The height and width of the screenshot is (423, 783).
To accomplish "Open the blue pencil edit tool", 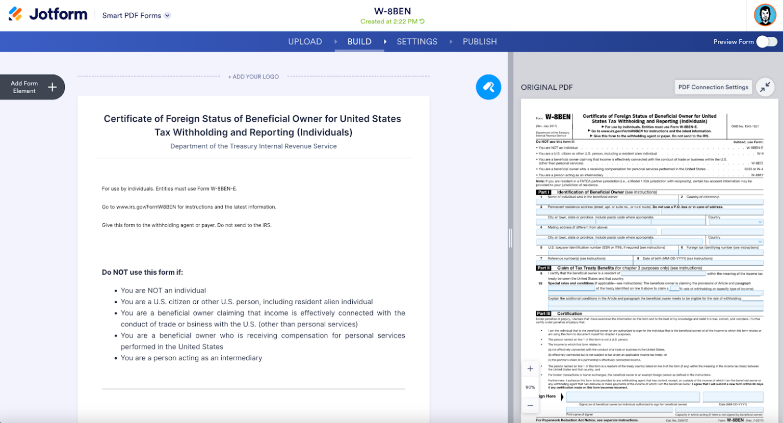I will pyautogui.click(x=488, y=87).
